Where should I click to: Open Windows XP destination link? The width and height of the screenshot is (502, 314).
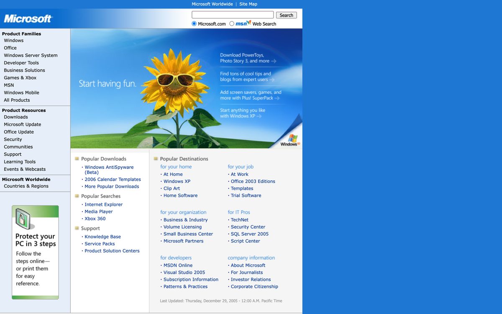[177, 182]
